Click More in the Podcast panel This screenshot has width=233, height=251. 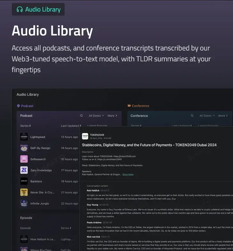coord(112,116)
